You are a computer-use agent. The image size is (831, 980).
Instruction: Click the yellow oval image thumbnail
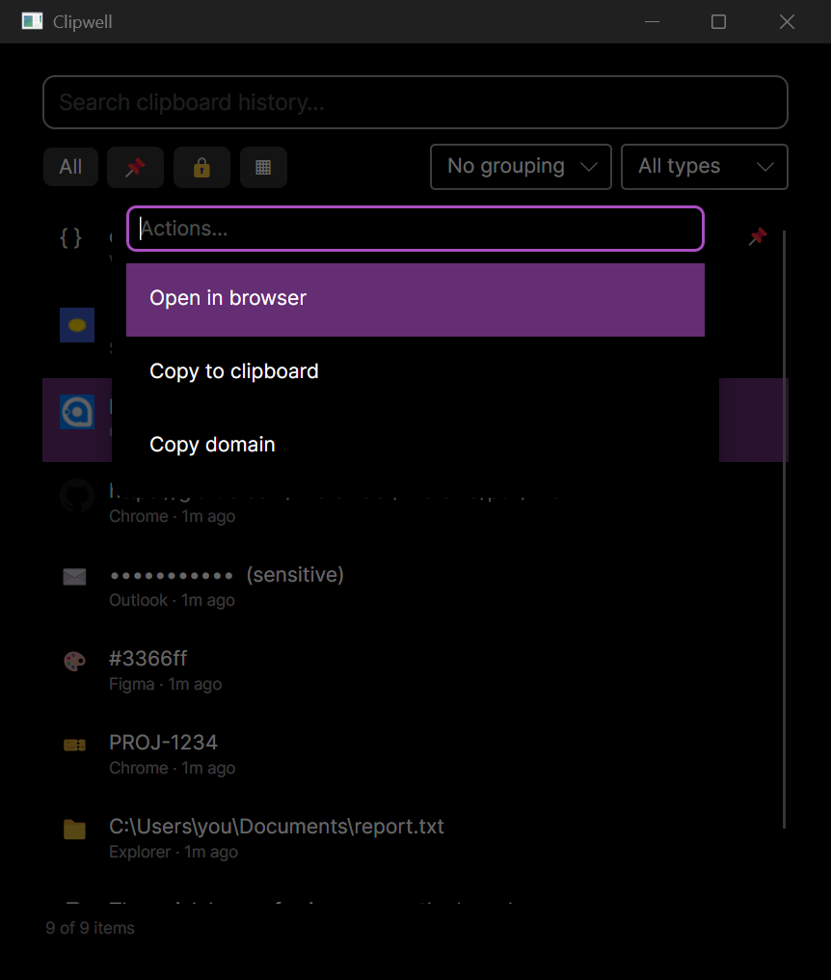[77, 325]
